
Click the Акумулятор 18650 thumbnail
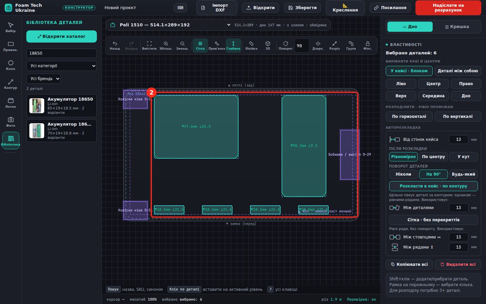coord(37,106)
